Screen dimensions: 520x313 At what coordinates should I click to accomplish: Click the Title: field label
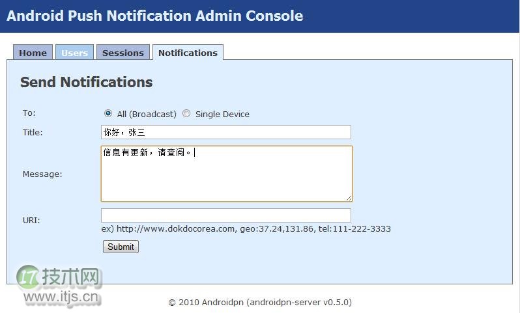tap(33, 133)
